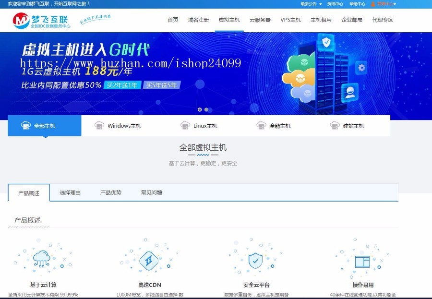This screenshot has width=432, height=299.
Task: Open the 帮助中心 link
Action: [x=357, y=4]
